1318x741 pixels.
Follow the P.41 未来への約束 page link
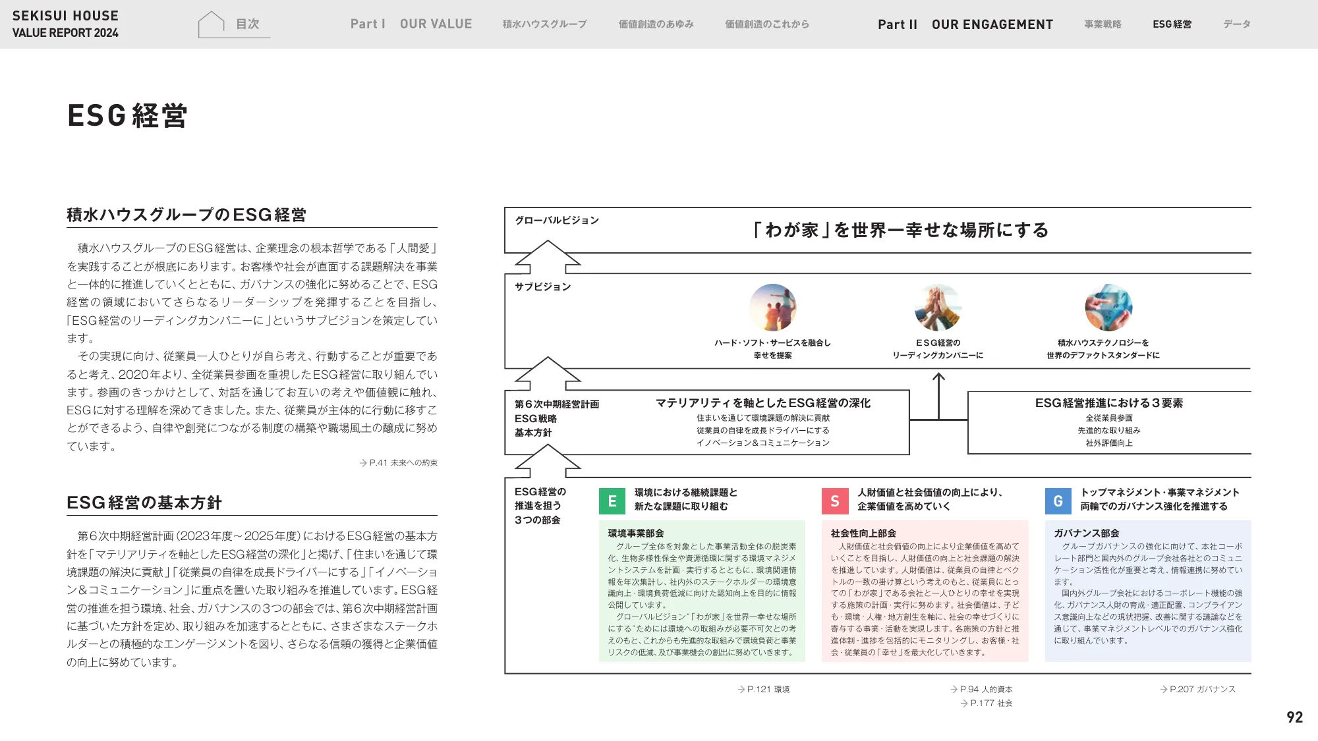pyautogui.click(x=399, y=463)
